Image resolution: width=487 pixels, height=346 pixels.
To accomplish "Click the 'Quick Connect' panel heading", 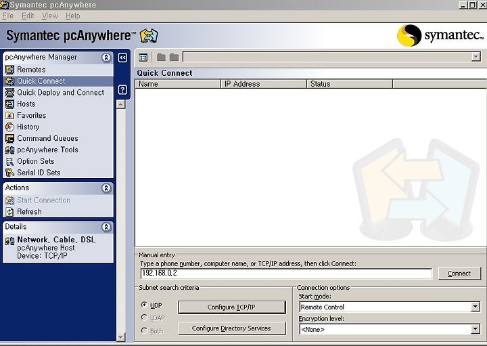I will click(164, 73).
